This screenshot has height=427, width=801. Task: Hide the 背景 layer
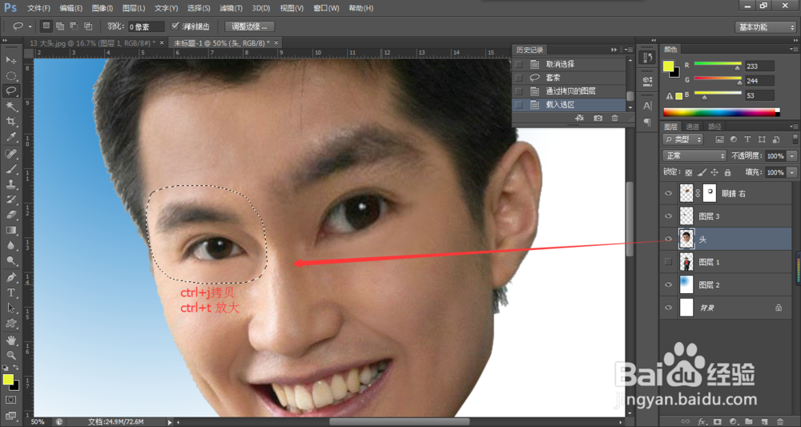(668, 307)
